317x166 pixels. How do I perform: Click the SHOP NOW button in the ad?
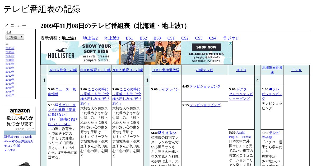[x=206, y=47]
